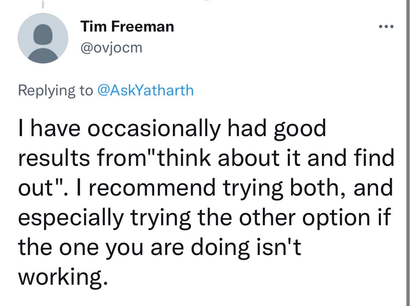Open tweet by clicking 'I have occasionally' line
The image size is (413, 306).
(110, 128)
